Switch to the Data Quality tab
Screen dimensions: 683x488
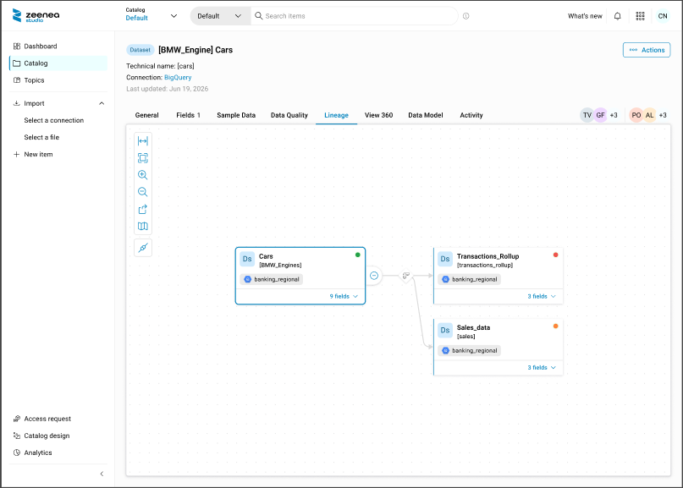pos(289,115)
